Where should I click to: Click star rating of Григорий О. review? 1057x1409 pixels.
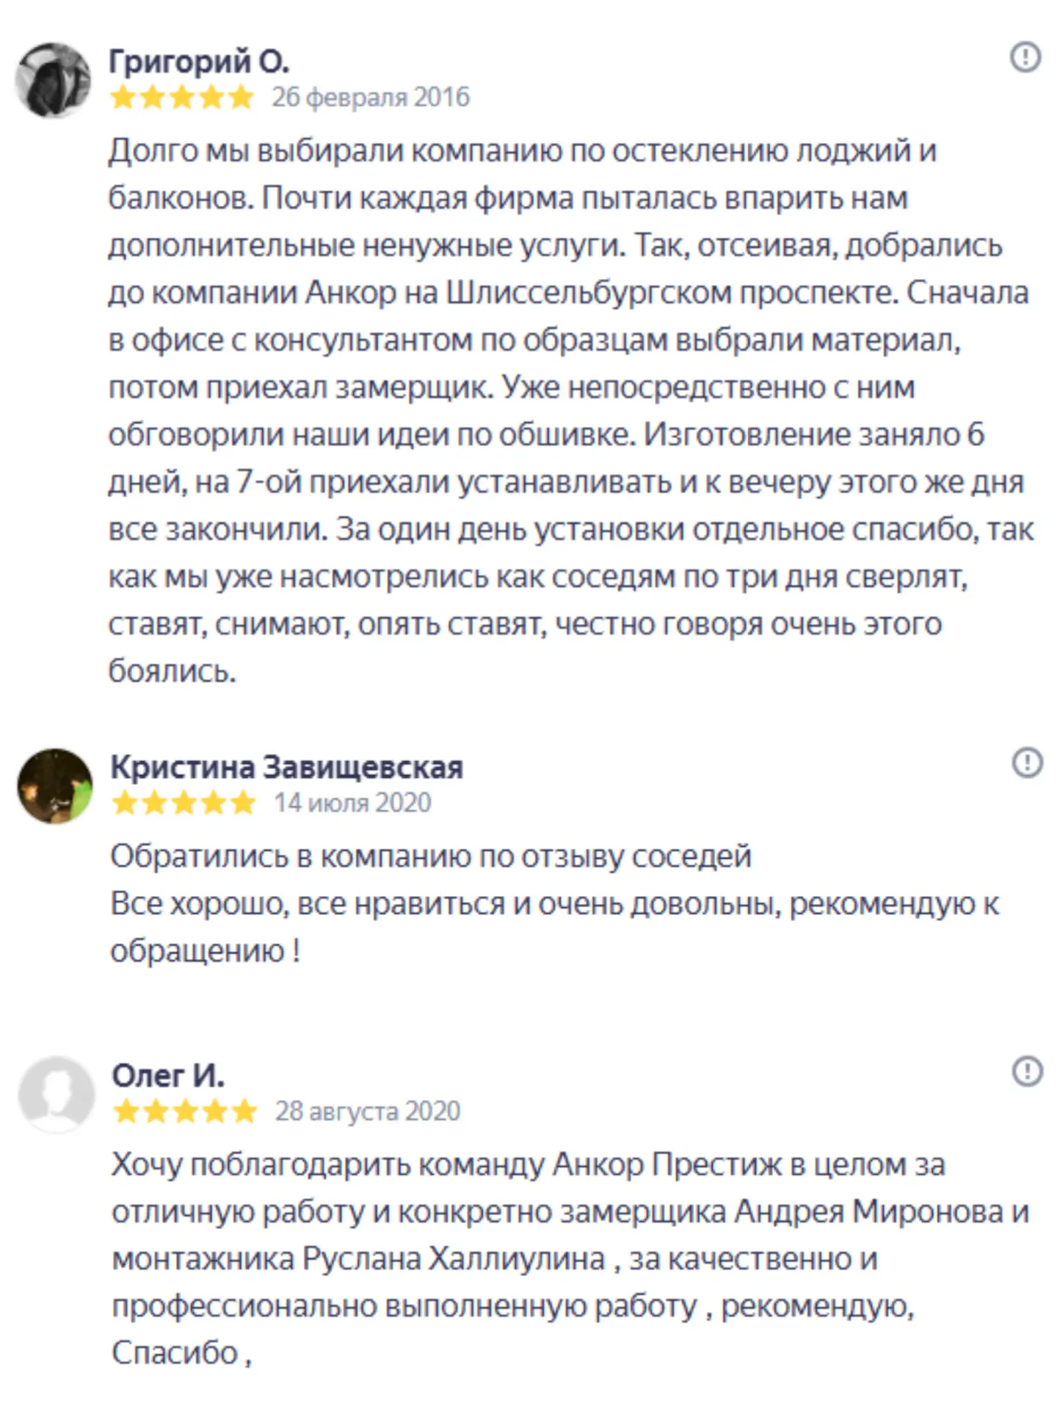[x=182, y=97]
